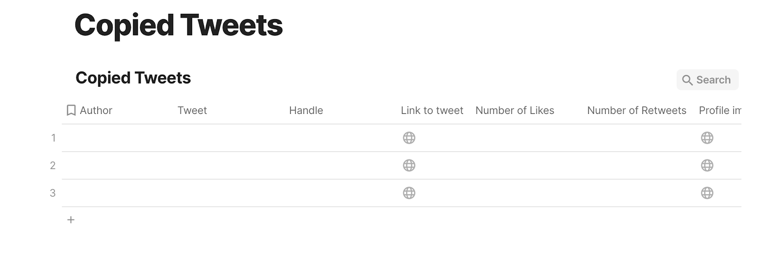
Task: Select the Link to tweet column header
Action: click(432, 111)
